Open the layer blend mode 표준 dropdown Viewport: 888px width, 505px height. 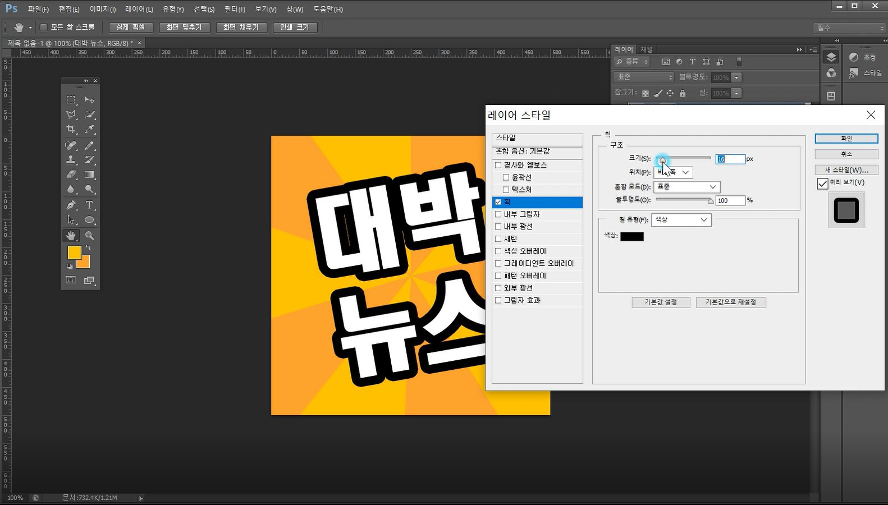coord(643,77)
